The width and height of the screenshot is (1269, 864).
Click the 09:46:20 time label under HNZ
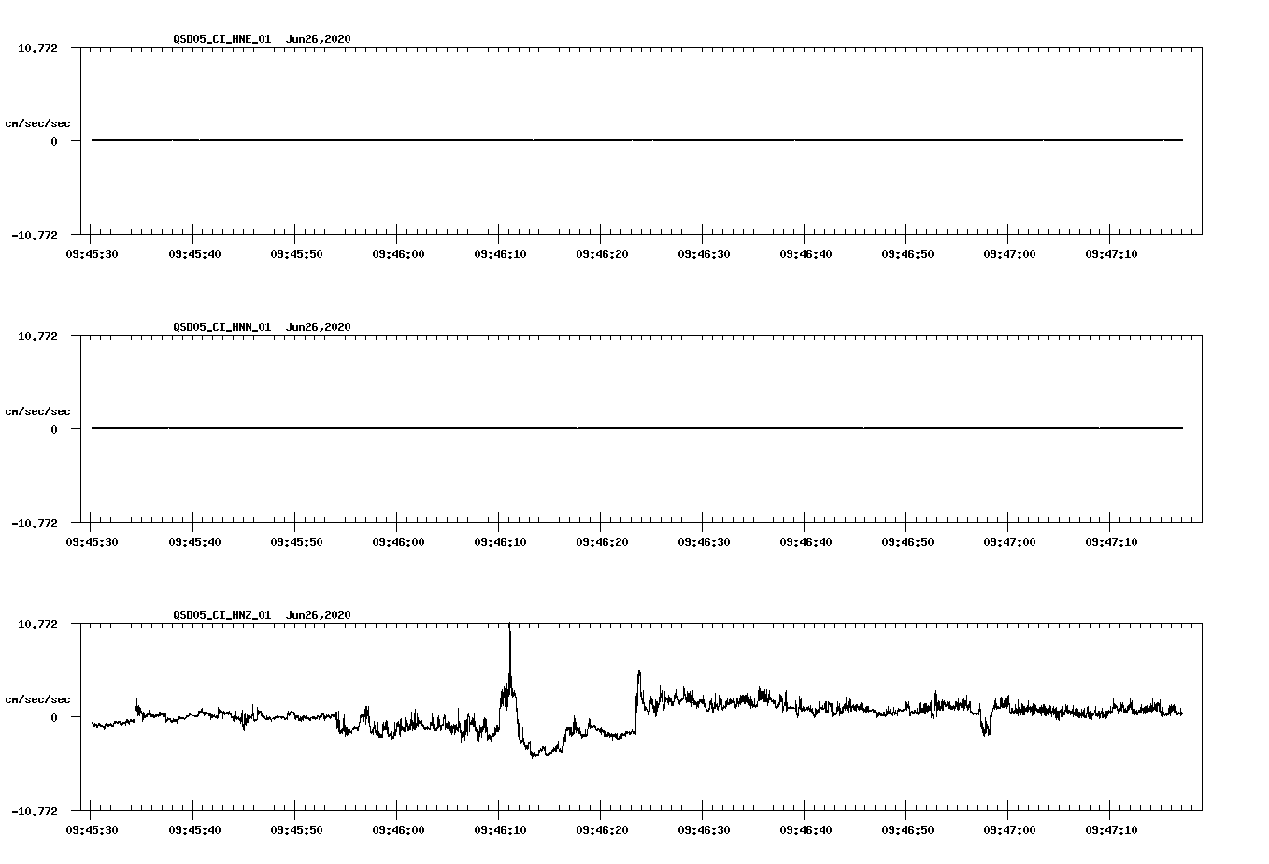tap(601, 829)
